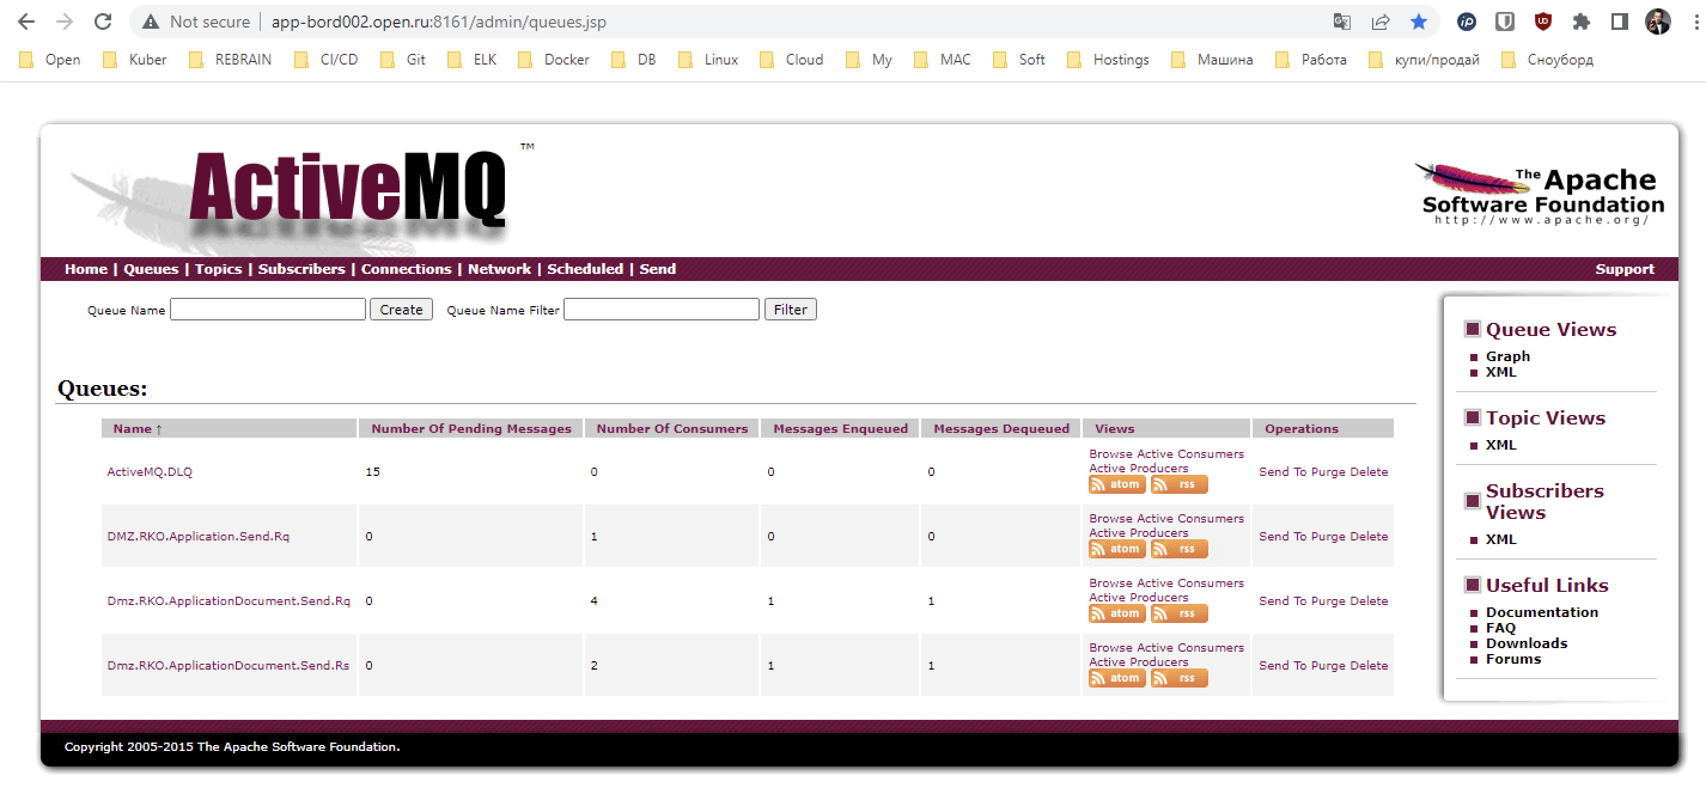1706x788 pixels.
Task: Click the Not secure warning icon
Action: (x=150, y=22)
